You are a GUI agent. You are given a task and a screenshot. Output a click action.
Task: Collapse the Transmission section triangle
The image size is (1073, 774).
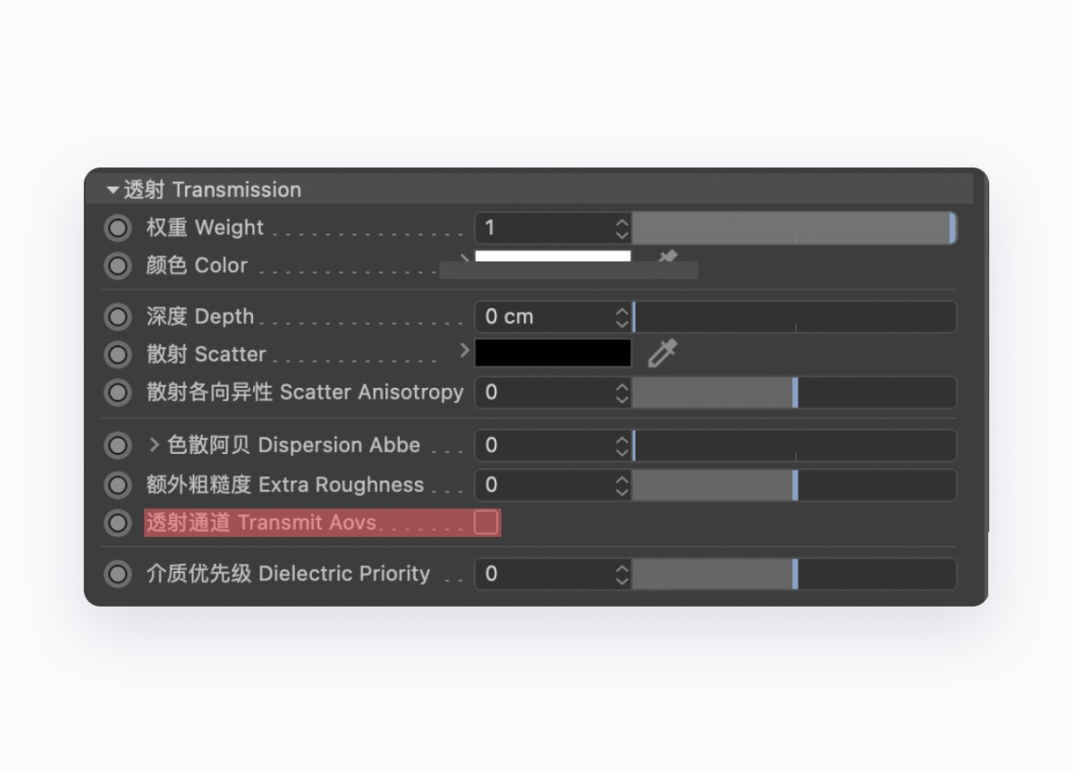pos(113,189)
